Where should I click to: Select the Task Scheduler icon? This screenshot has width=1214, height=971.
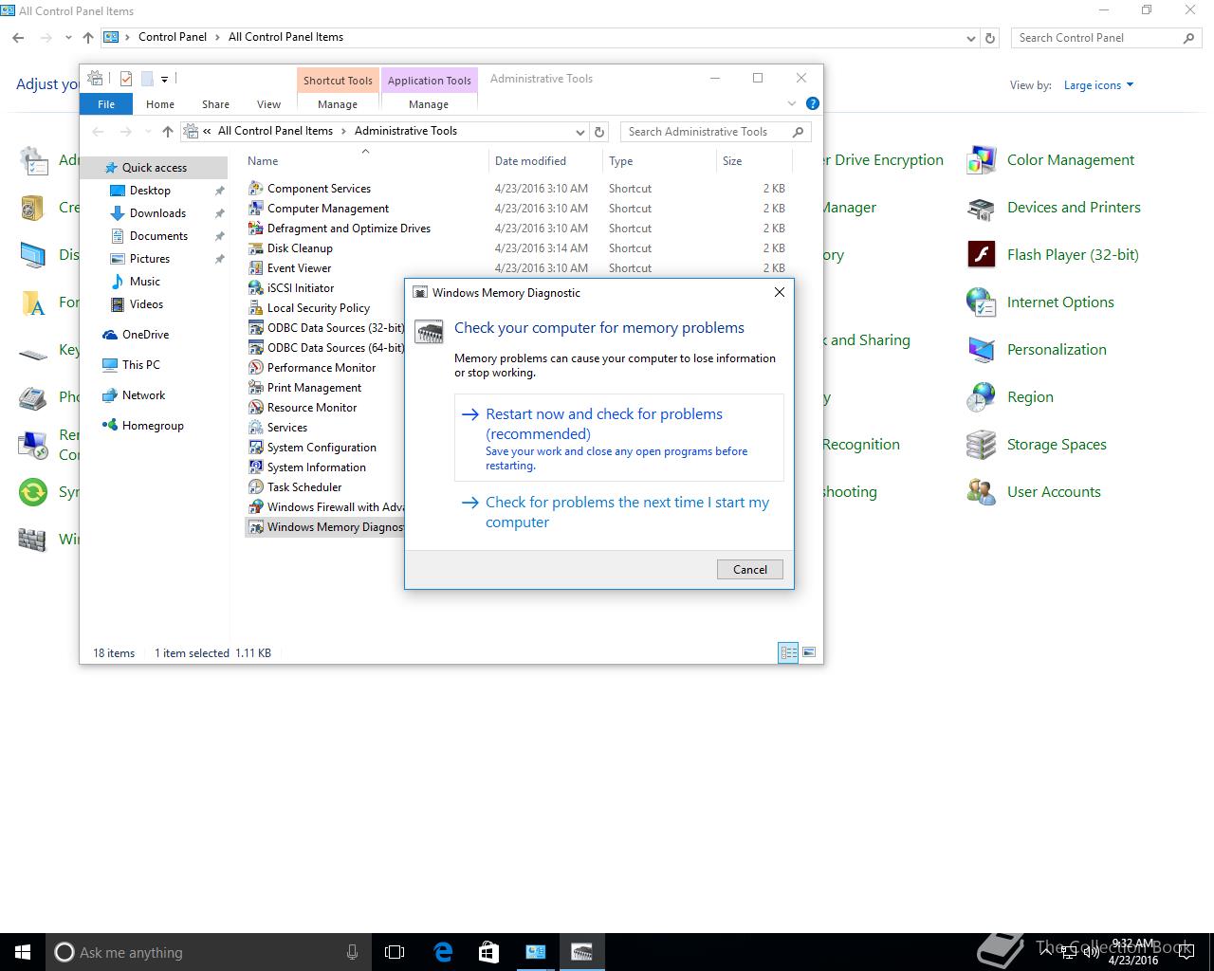[x=255, y=486]
